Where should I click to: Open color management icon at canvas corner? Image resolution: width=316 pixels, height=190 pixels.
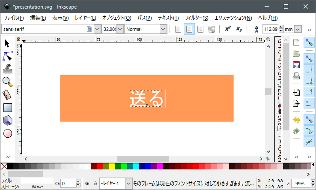268,159
